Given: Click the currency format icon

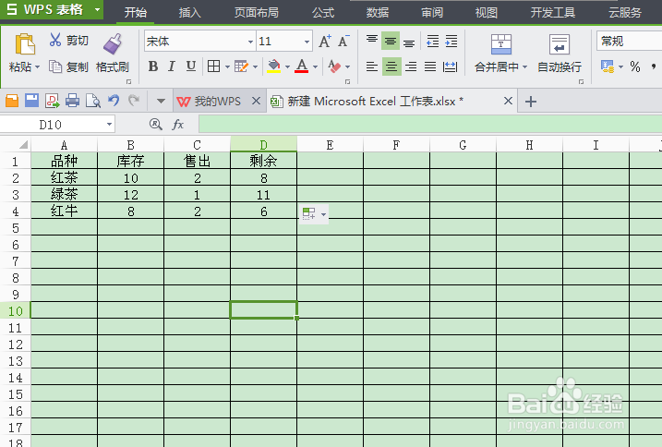Looking at the screenshot, I should point(608,66).
